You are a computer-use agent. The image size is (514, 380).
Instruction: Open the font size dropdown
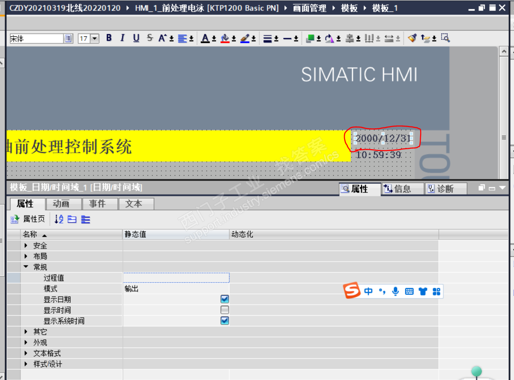(x=94, y=39)
